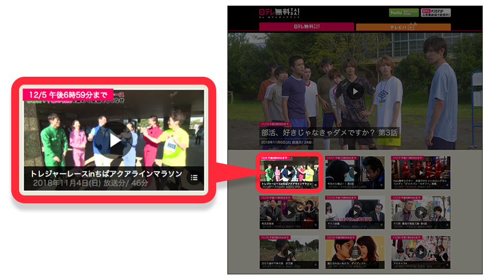494x280 pixels.
Task: Click hero broadcast date 2018年11月6日(火) 放送分/ 24分
Action: (286, 142)
